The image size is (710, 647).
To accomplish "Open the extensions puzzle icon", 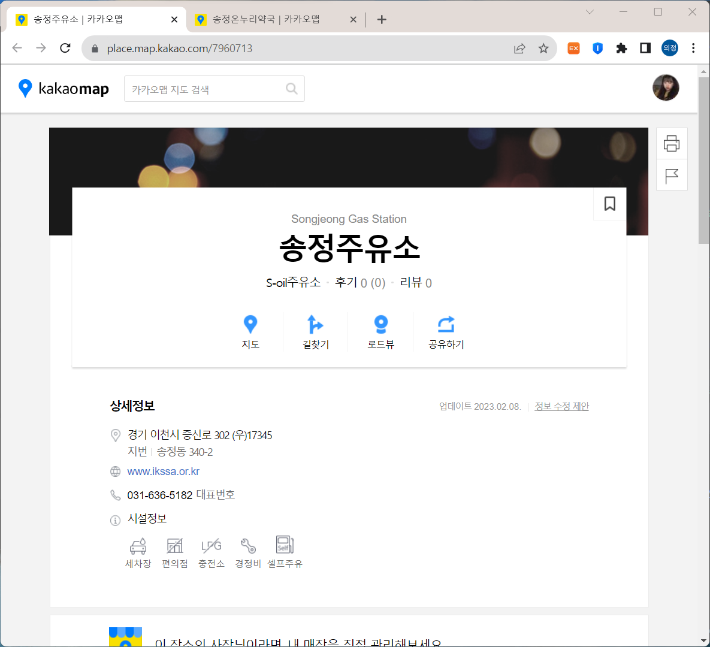I will click(x=622, y=48).
